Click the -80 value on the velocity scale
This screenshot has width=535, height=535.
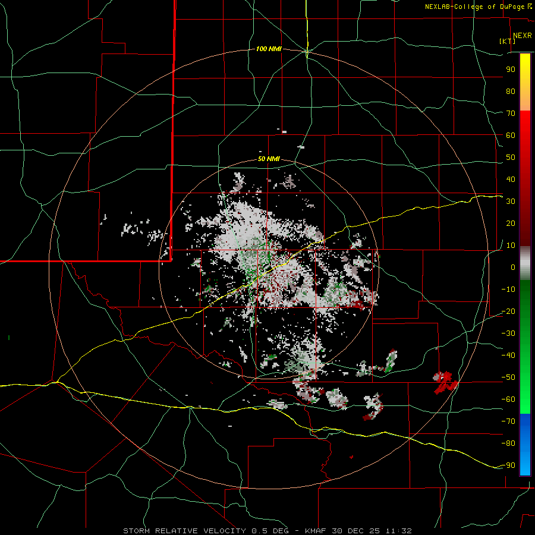[x=508, y=443]
